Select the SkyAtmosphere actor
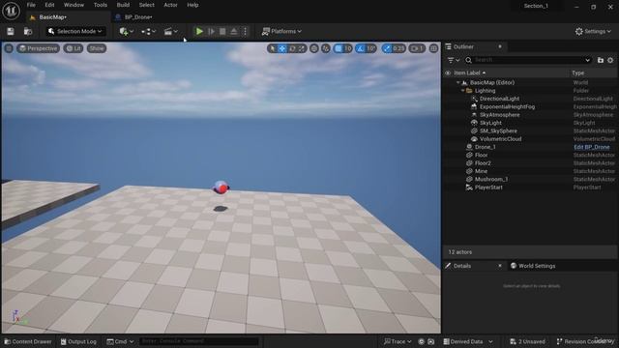 tap(500, 115)
